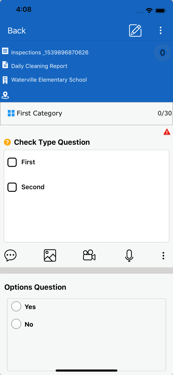Open the header overflow menu with three dots
The height and width of the screenshot is (375, 173).
tap(161, 30)
